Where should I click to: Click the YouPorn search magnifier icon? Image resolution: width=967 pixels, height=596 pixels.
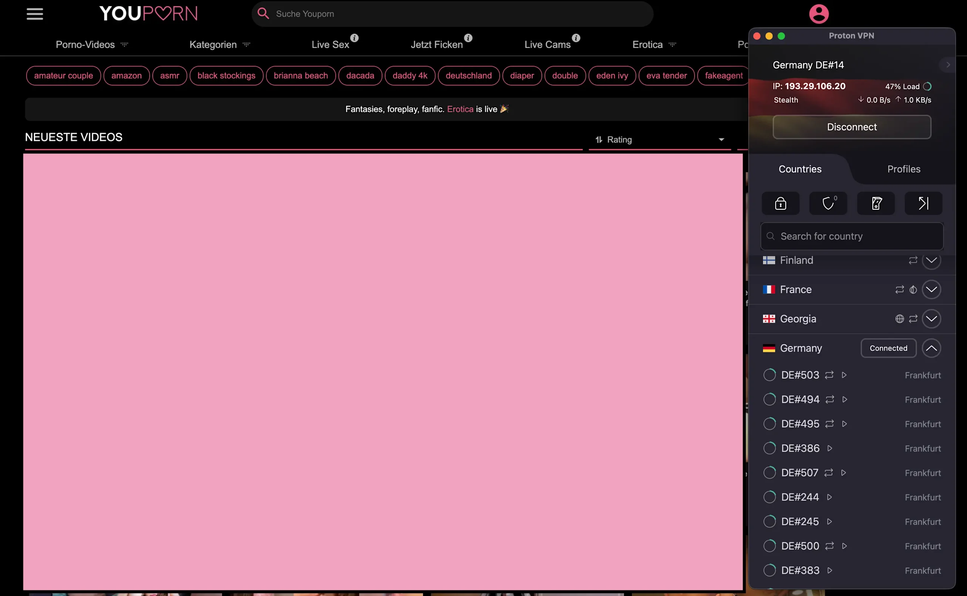tap(263, 13)
